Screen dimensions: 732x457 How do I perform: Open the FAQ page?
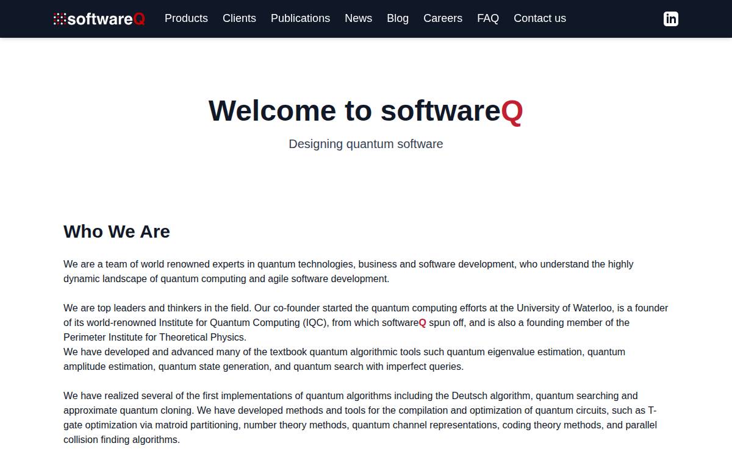point(488,18)
